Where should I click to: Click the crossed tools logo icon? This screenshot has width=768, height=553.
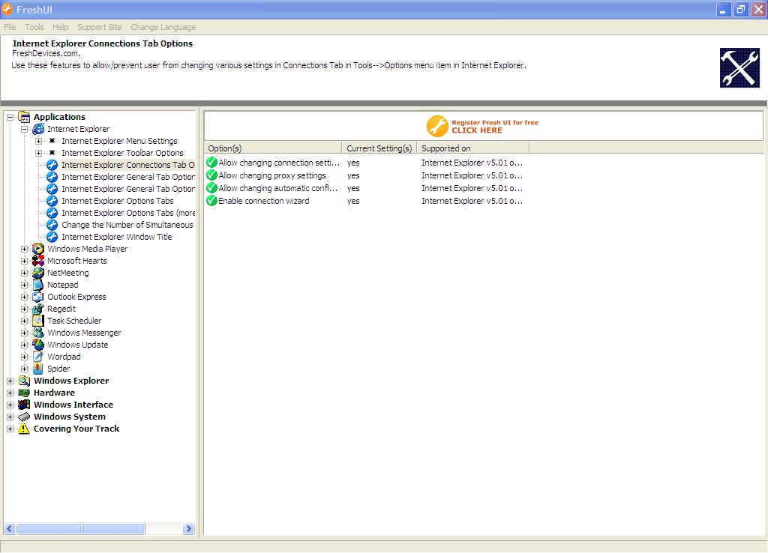pyautogui.click(x=739, y=68)
